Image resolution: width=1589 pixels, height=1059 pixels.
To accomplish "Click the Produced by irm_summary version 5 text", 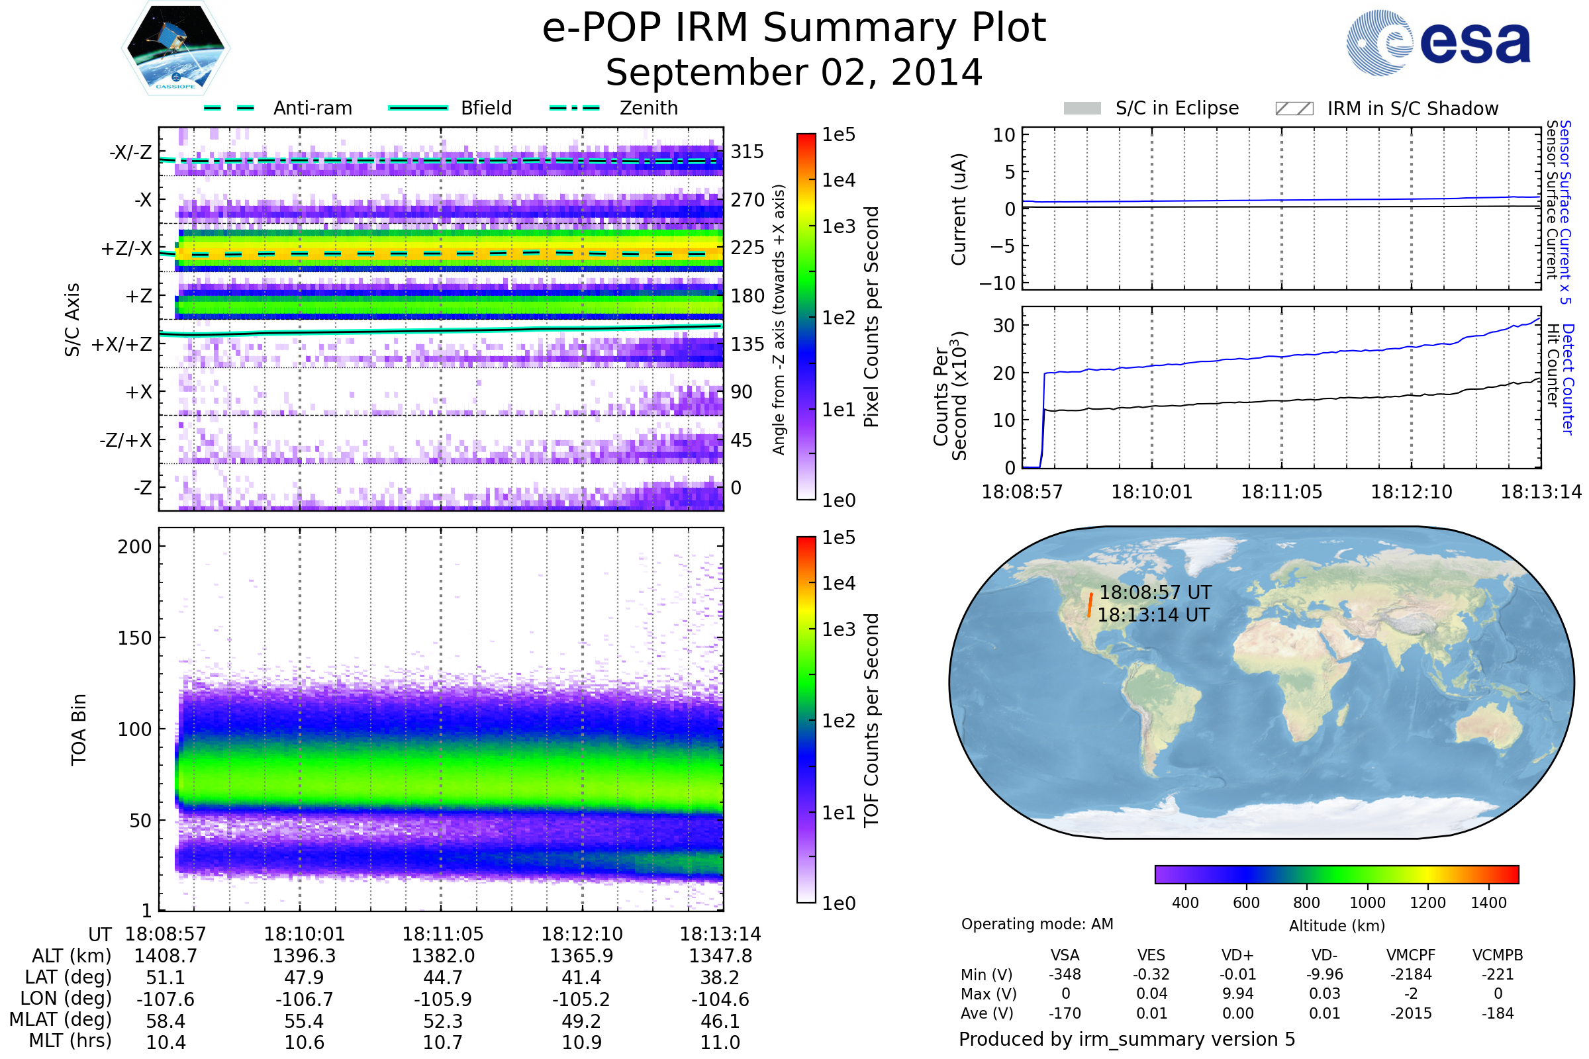I will click(1127, 1038).
